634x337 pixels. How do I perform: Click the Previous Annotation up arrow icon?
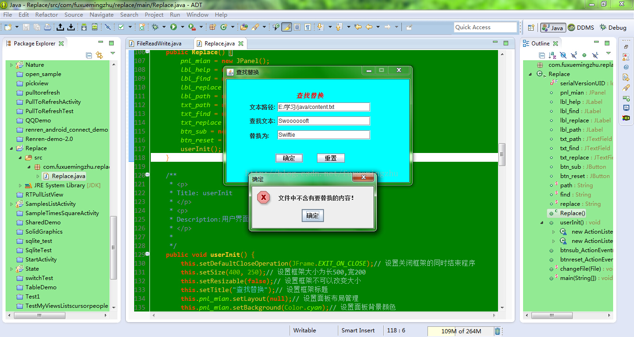pos(338,27)
